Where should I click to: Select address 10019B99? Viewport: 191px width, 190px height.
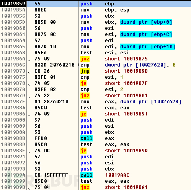(x=13, y=181)
